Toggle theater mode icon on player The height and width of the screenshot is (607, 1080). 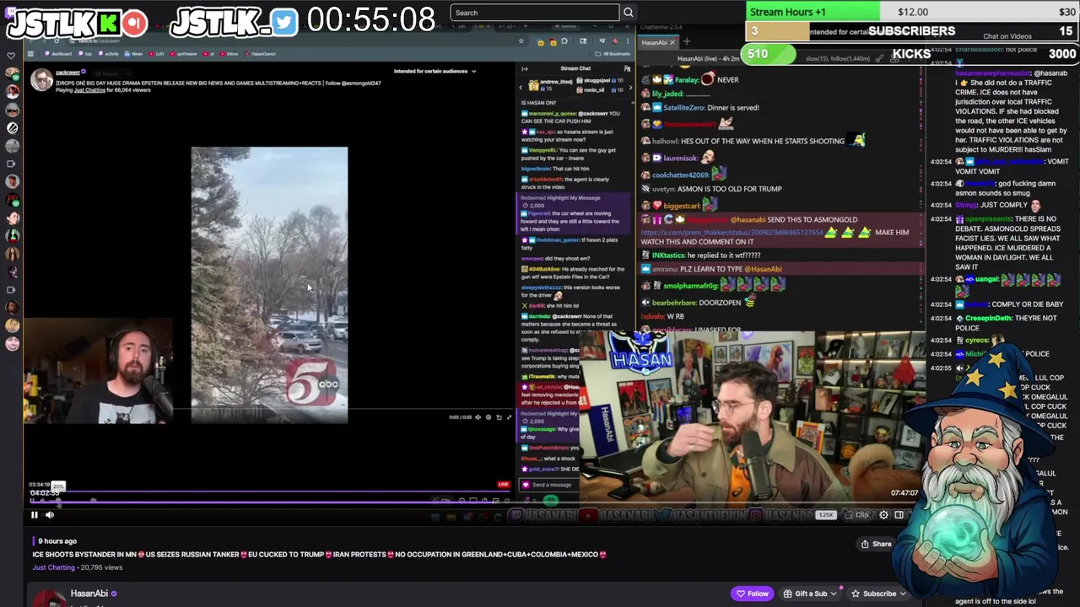pos(899,515)
